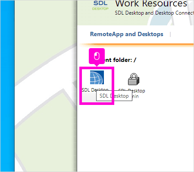Click the magenta highlight frame border
The image size is (194, 172).
click(97, 68)
